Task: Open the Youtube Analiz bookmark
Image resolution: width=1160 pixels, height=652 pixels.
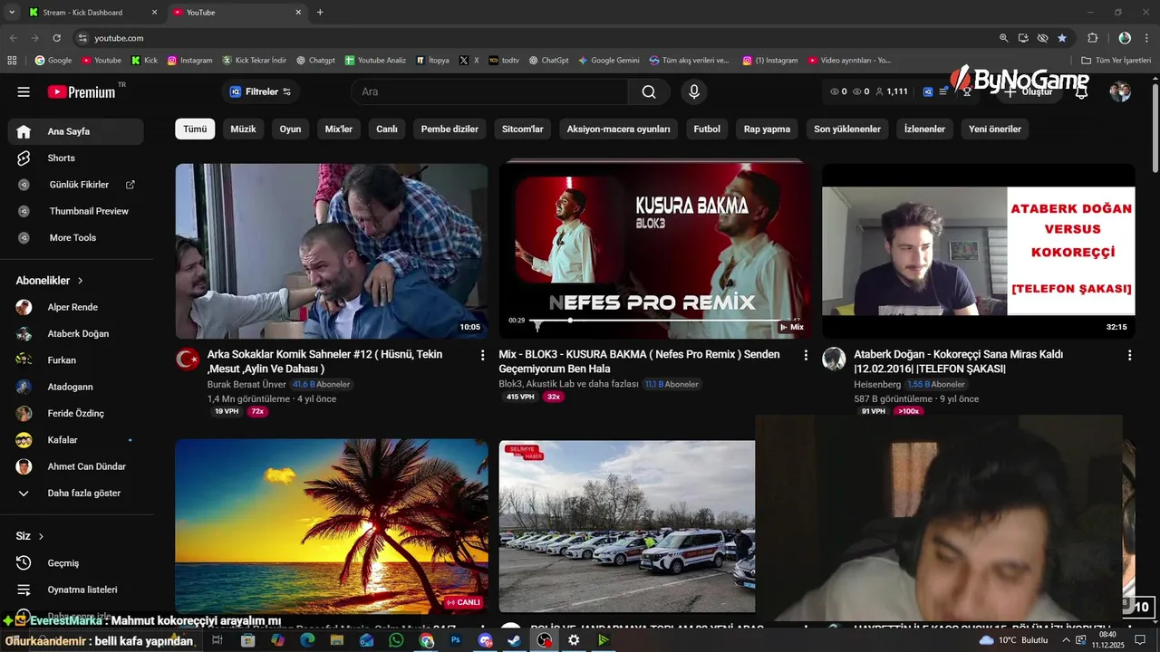Action: 375,61
